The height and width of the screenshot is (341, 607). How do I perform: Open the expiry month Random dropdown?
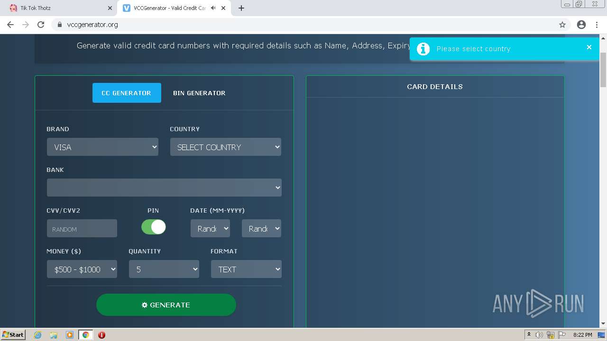click(x=210, y=228)
